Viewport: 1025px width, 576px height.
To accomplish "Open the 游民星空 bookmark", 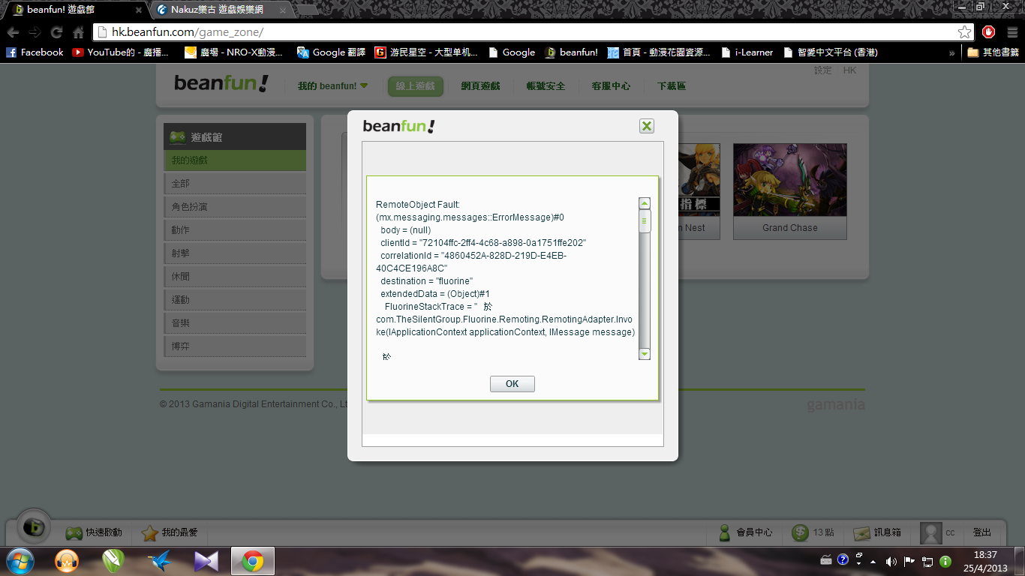I will tap(426, 52).
